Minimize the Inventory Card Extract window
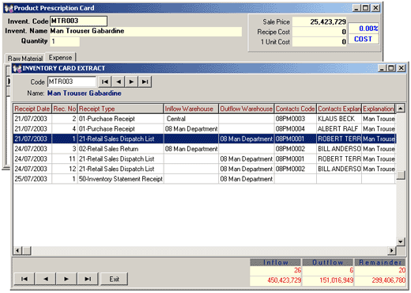The width and height of the screenshot is (411, 293). pos(383,68)
